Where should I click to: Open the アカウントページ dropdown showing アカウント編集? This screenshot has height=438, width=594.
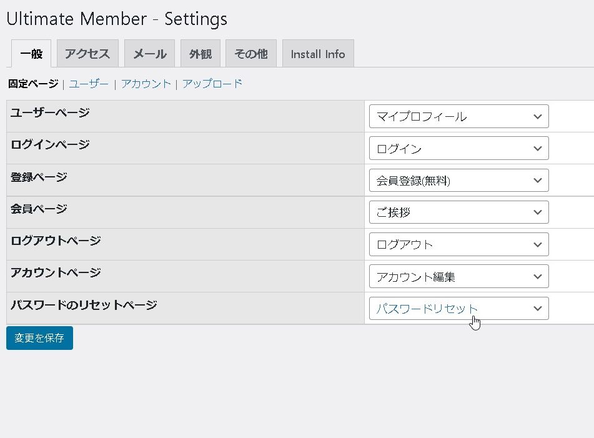pos(458,276)
